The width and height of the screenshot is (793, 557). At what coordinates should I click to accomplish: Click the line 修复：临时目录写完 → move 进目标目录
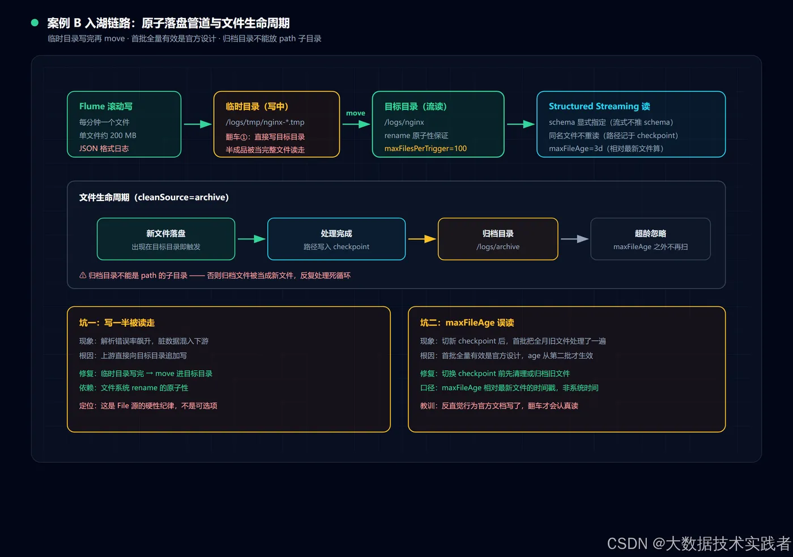click(146, 374)
